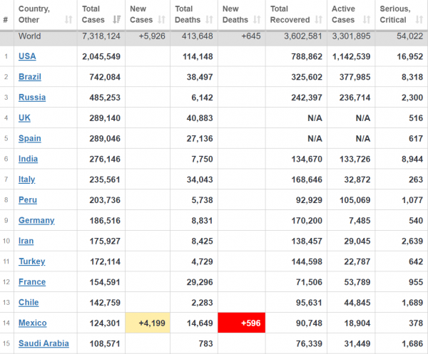Screen dimensions: 428x354
Task: Click the # rank column header
Action: pyautogui.click(x=6, y=20)
